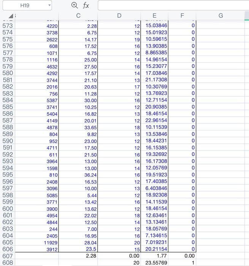The width and height of the screenshot is (249, 266).
Task: Click cell showing 20.21154
Action: (154, 249)
